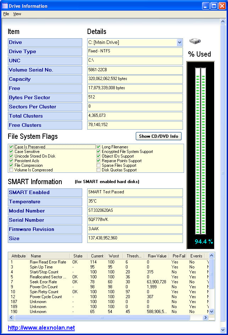Click the Drive Information title bar icon

5,6
